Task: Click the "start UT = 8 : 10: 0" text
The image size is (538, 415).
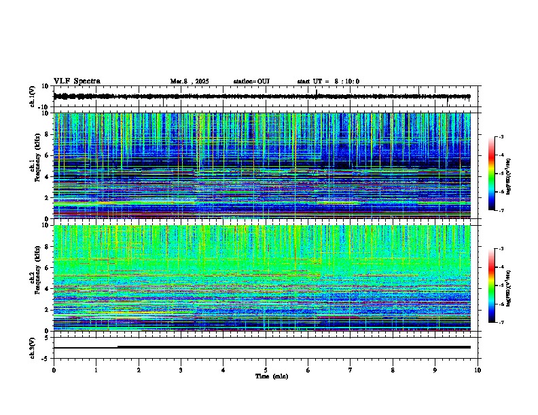Action: coord(328,81)
